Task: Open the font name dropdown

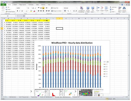Action: [x=27, y=8]
